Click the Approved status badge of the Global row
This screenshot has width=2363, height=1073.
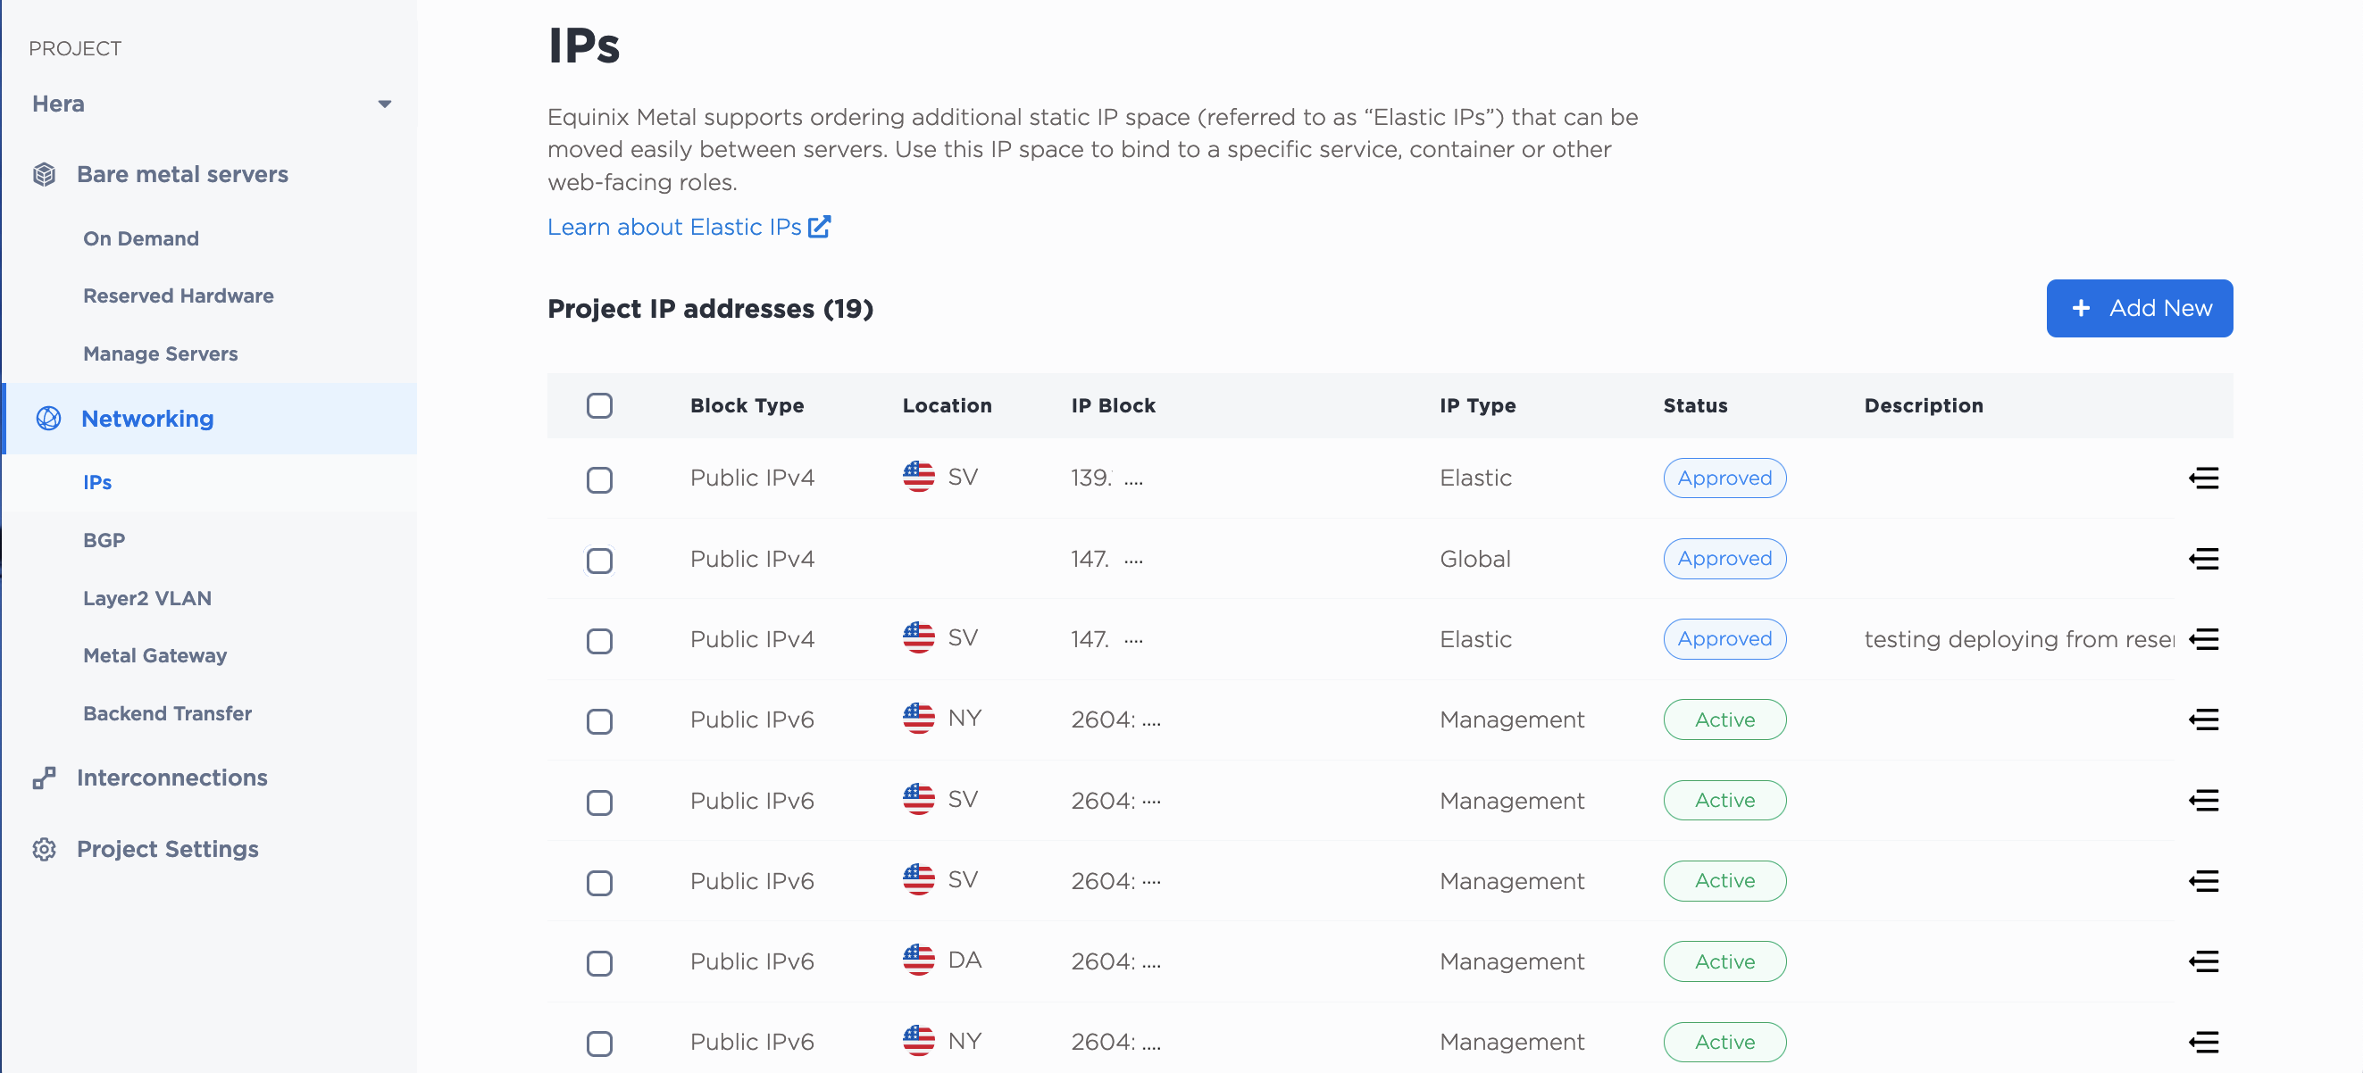(x=1724, y=559)
